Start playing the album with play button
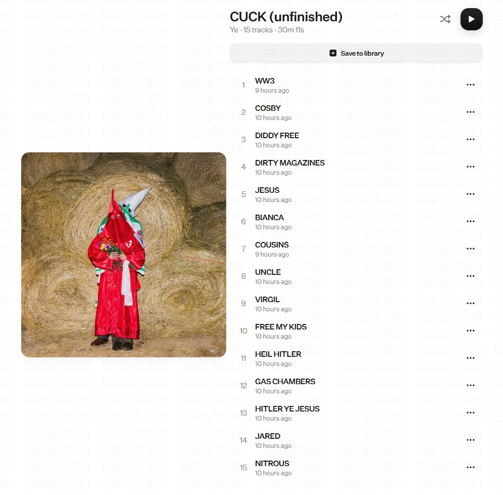503x495 pixels. click(471, 19)
